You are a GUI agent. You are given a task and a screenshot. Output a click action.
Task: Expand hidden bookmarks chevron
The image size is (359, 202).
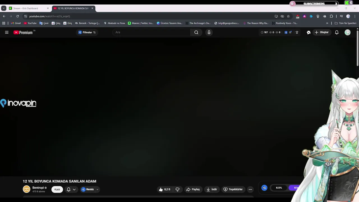point(327,23)
